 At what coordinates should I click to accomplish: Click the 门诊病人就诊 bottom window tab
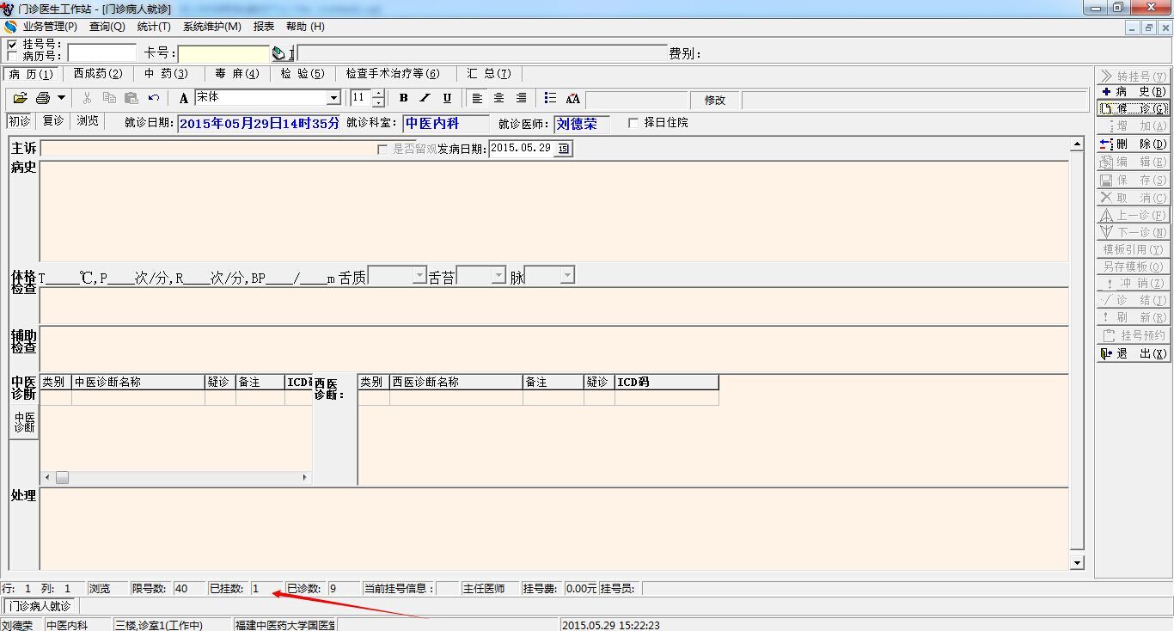[40, 607]
